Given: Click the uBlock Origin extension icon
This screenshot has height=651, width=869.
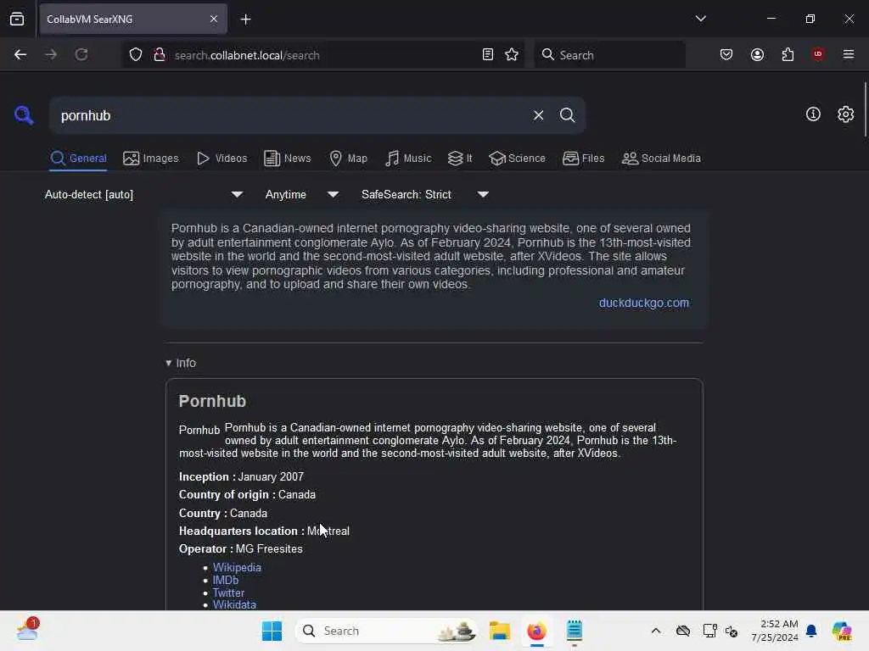Looking at the screenshot, I should pyautogui.click(x=818, y=54).
